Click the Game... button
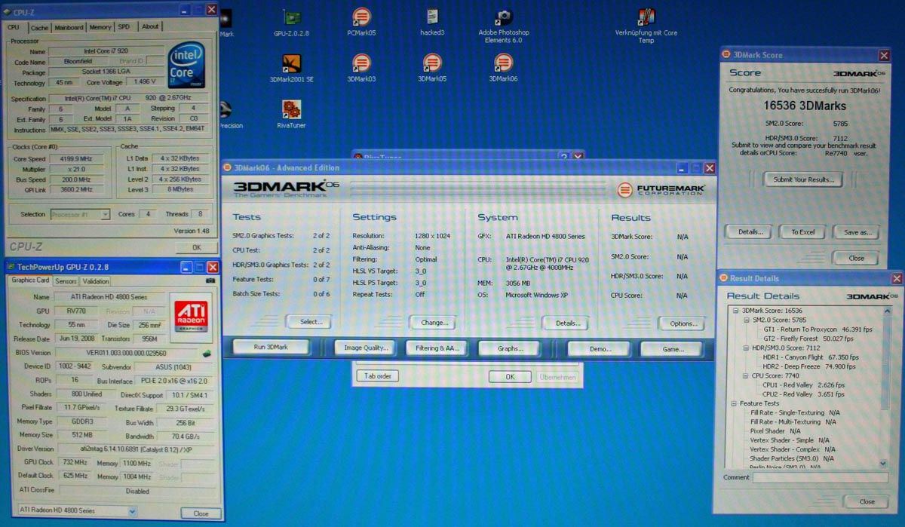This screenshot has width=905, height=527. point(671,350)
